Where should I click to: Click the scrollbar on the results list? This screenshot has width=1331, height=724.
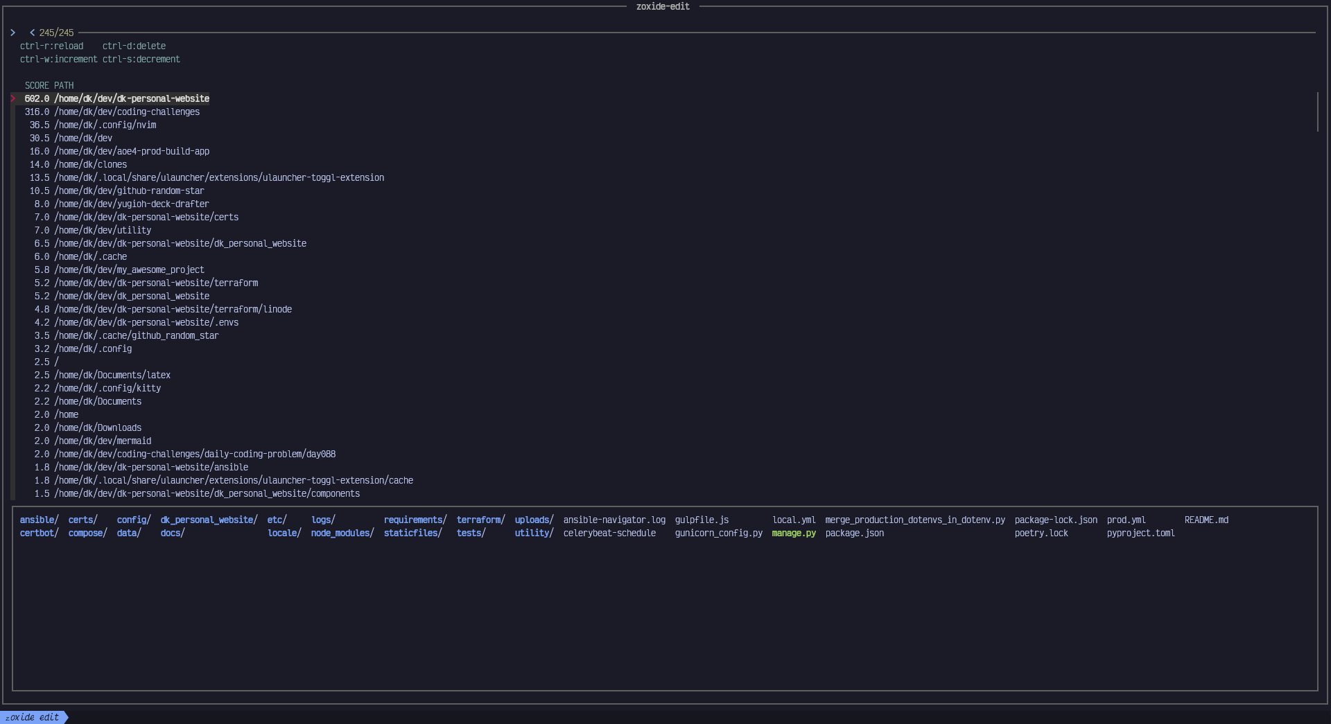tap(1317, 112)
